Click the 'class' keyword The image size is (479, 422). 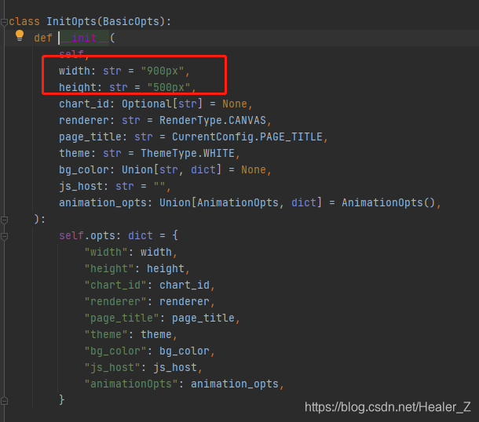[x=24, y=21]
